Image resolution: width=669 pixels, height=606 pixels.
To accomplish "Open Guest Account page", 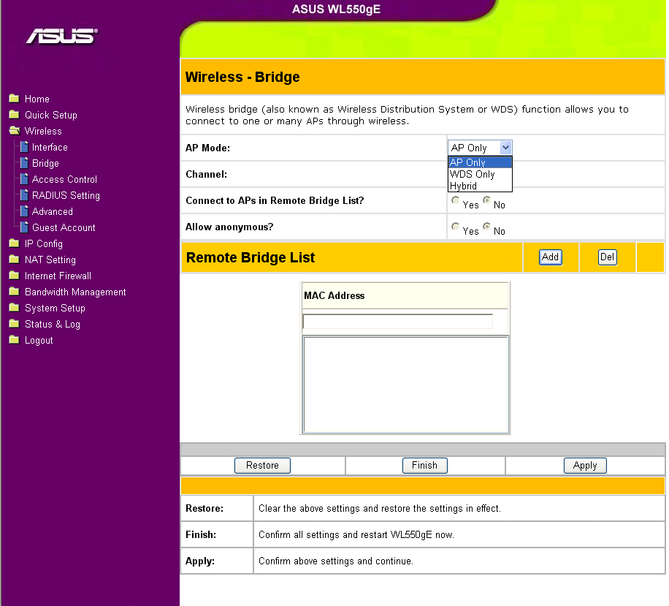I will pos(64,227).
